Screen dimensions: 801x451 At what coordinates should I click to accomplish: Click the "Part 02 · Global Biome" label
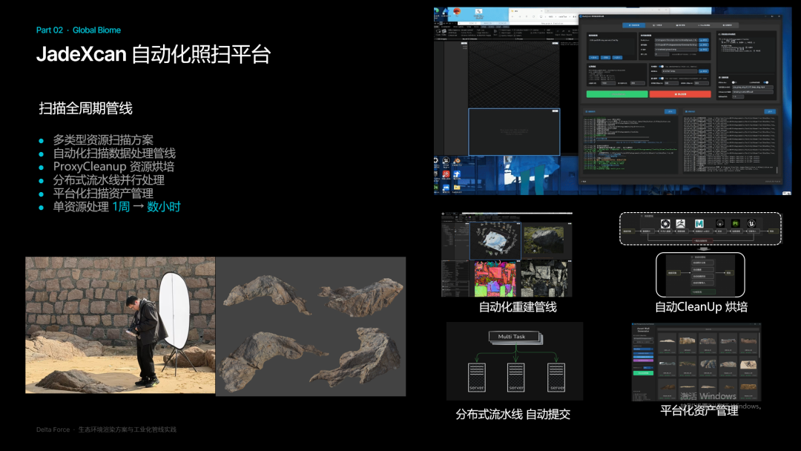(x=79, y=30)
